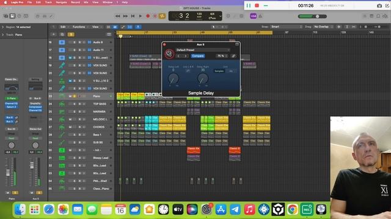Open Navigate menu in menu bar
Viewport: 391px width, 219px height.
pos(61,2)
